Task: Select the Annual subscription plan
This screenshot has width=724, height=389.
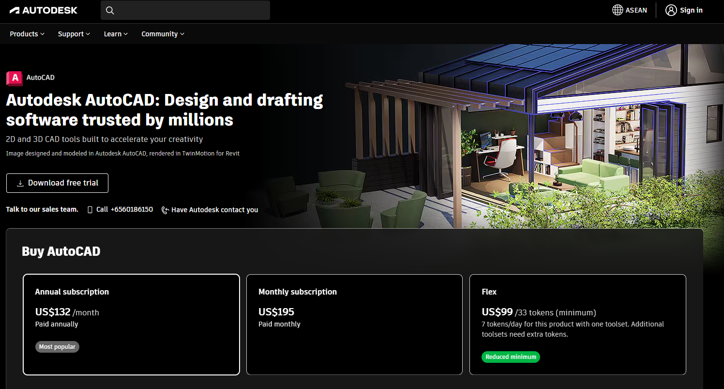Action: [131, 325]
